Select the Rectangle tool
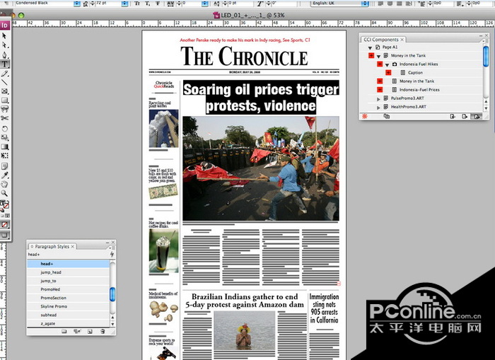Viewport: 495px width, 360px height. point(4,100)
